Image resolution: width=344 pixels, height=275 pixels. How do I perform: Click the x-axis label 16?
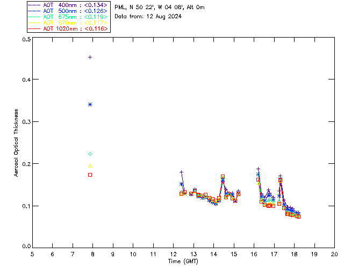(254, 254)
